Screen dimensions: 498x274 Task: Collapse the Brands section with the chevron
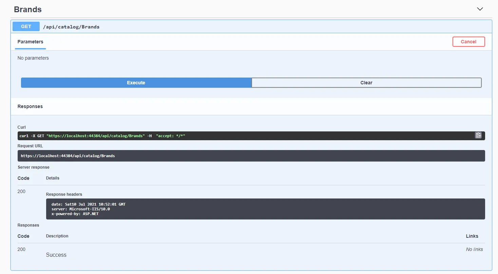[x=480, y=9]
